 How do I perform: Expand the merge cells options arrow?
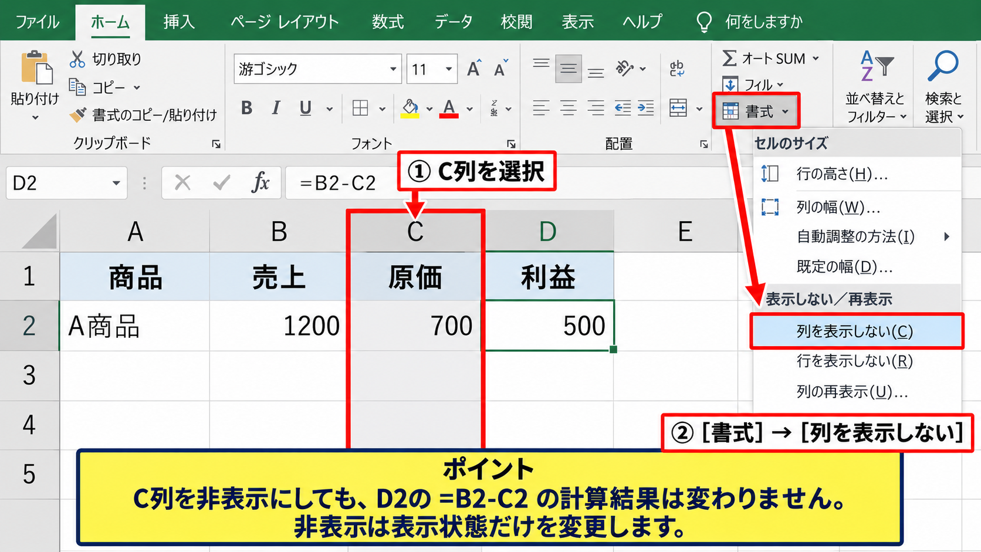[x=699, y=109]
